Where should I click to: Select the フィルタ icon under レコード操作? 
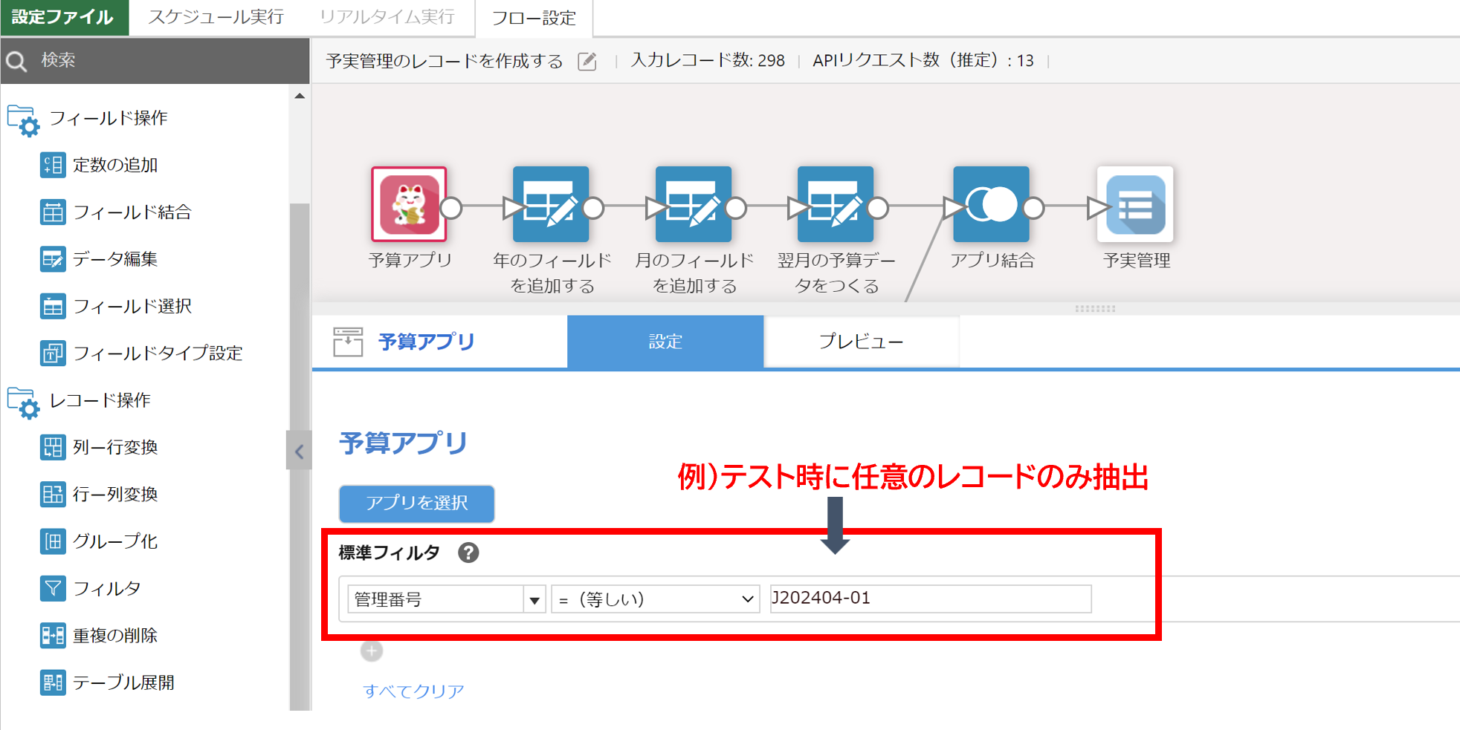coord(51,588)
